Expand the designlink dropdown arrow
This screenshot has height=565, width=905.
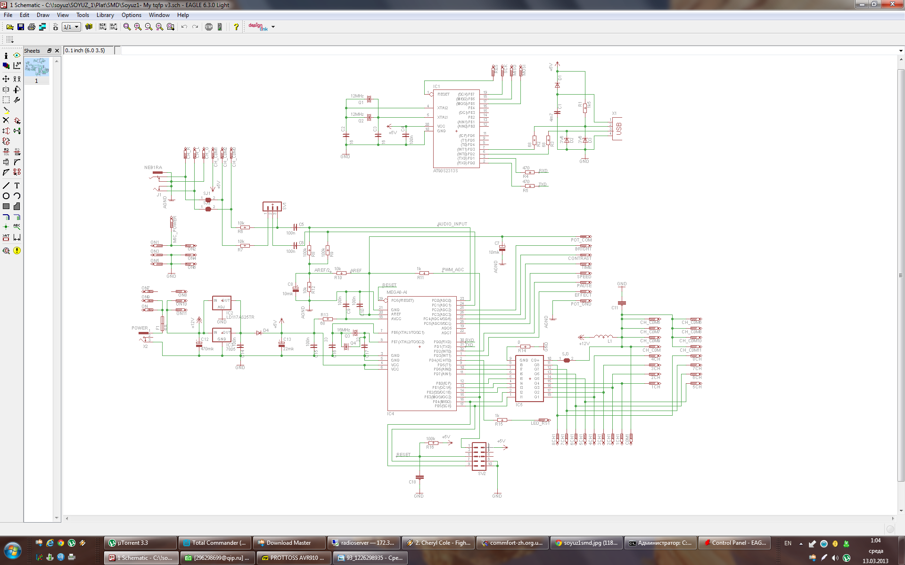(273, 27)
